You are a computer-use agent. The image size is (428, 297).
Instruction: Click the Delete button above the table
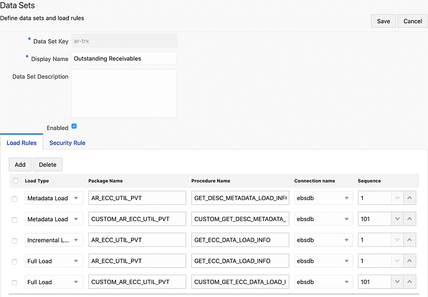(48, 164)
